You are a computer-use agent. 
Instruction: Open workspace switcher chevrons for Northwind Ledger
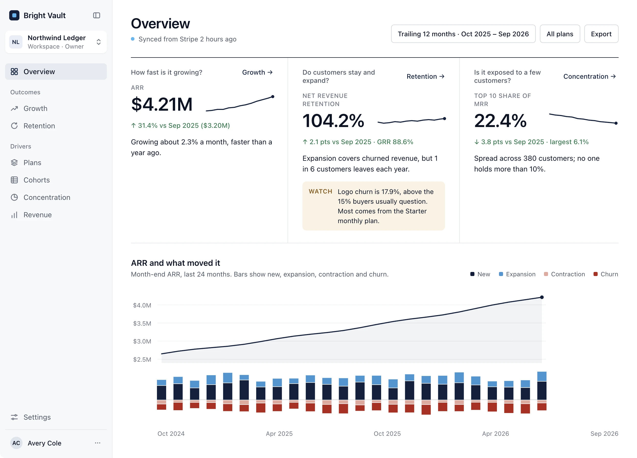tap(99, 42)
